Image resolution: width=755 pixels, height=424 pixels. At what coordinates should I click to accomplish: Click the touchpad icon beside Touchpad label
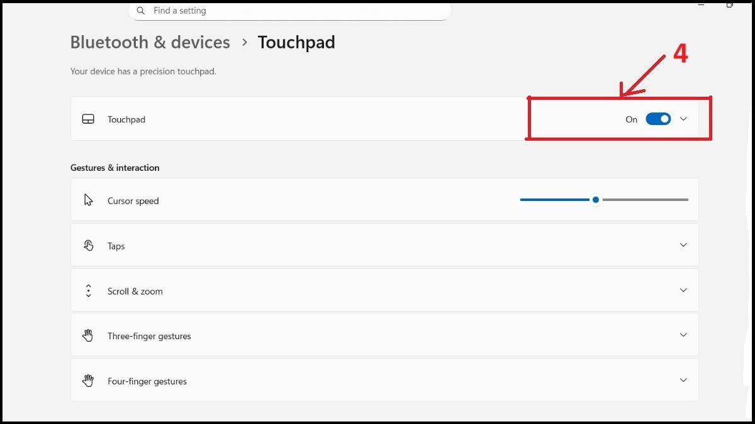click(88, 119)
